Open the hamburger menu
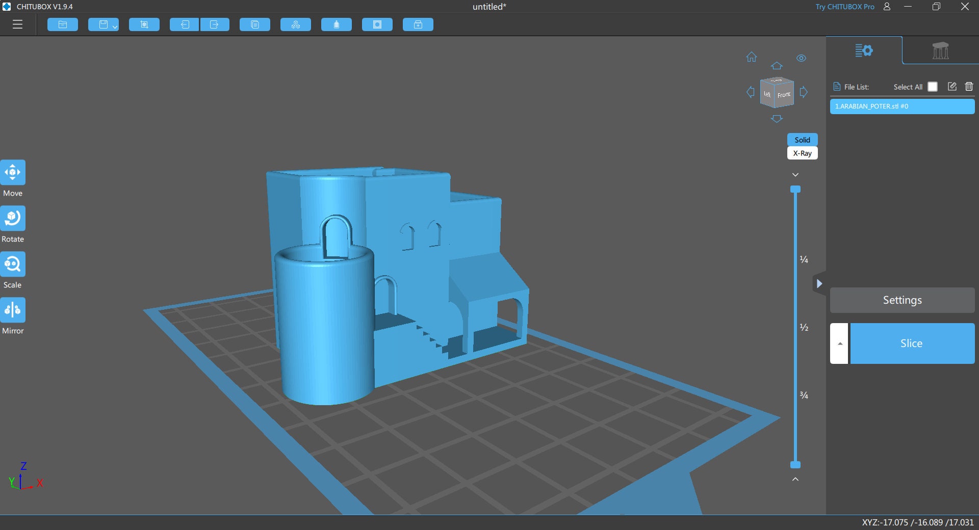 pyautogui.click(x=18, y=24)
